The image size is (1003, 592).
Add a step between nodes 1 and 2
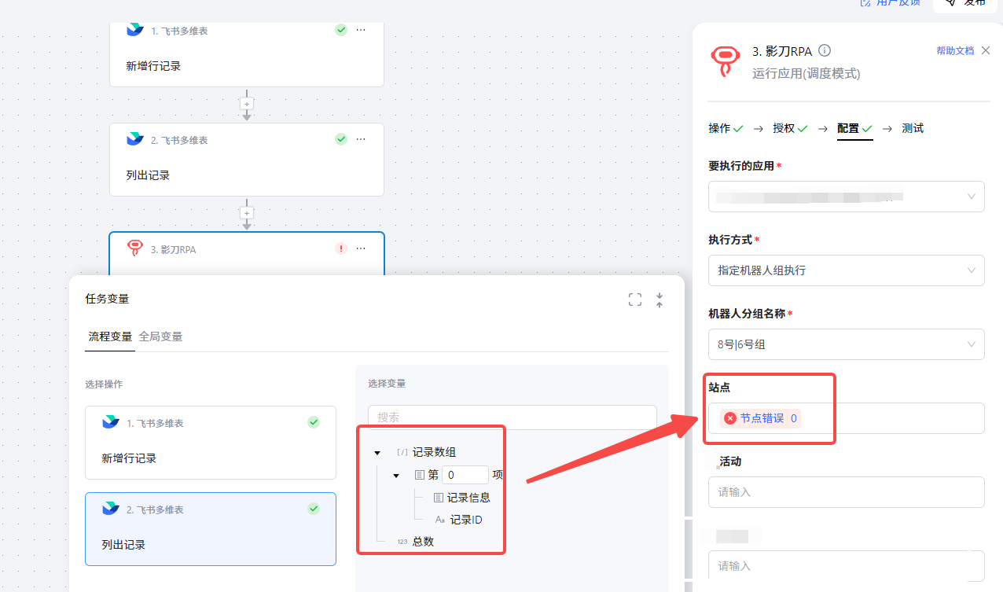247,103
